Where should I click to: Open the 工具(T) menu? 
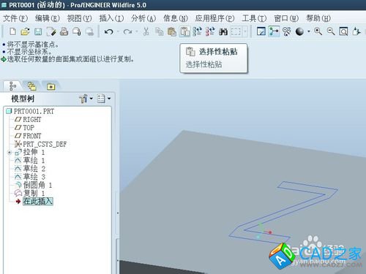click(x=254, y=18)
